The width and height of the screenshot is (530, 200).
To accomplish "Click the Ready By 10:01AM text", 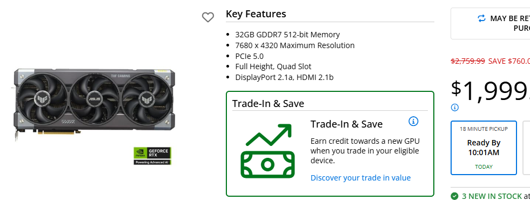I will tap(484, 148).
